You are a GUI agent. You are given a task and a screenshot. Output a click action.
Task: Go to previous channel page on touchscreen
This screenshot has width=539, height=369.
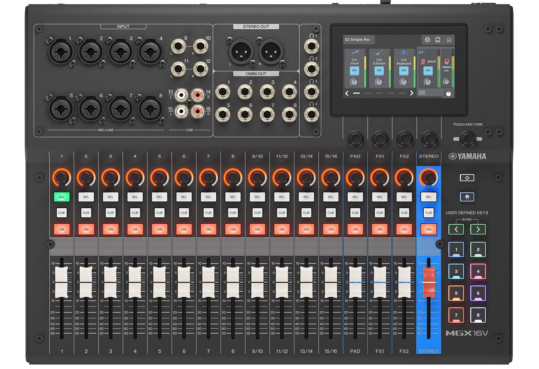click(347, 93)
